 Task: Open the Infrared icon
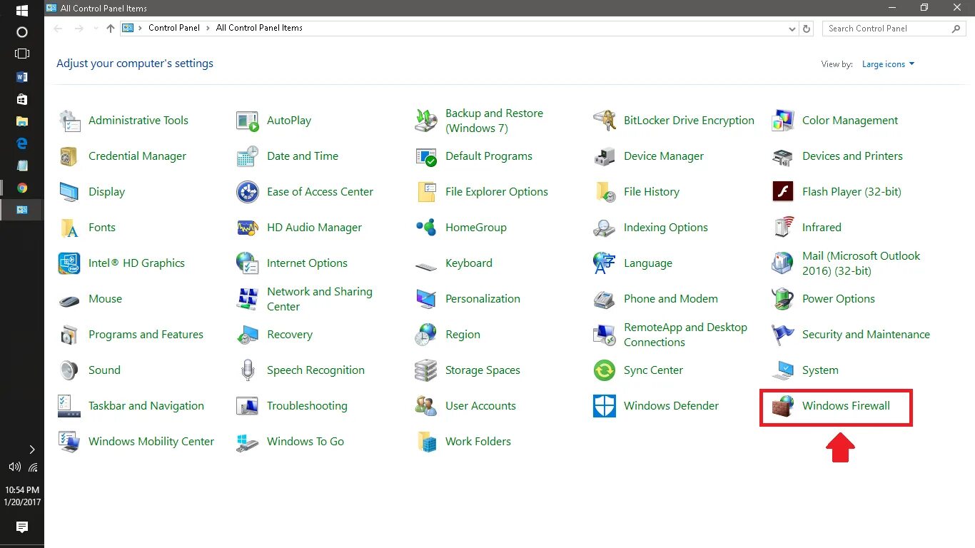[783, 228]
